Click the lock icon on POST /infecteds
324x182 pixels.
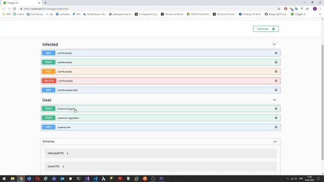coord(276,62)
